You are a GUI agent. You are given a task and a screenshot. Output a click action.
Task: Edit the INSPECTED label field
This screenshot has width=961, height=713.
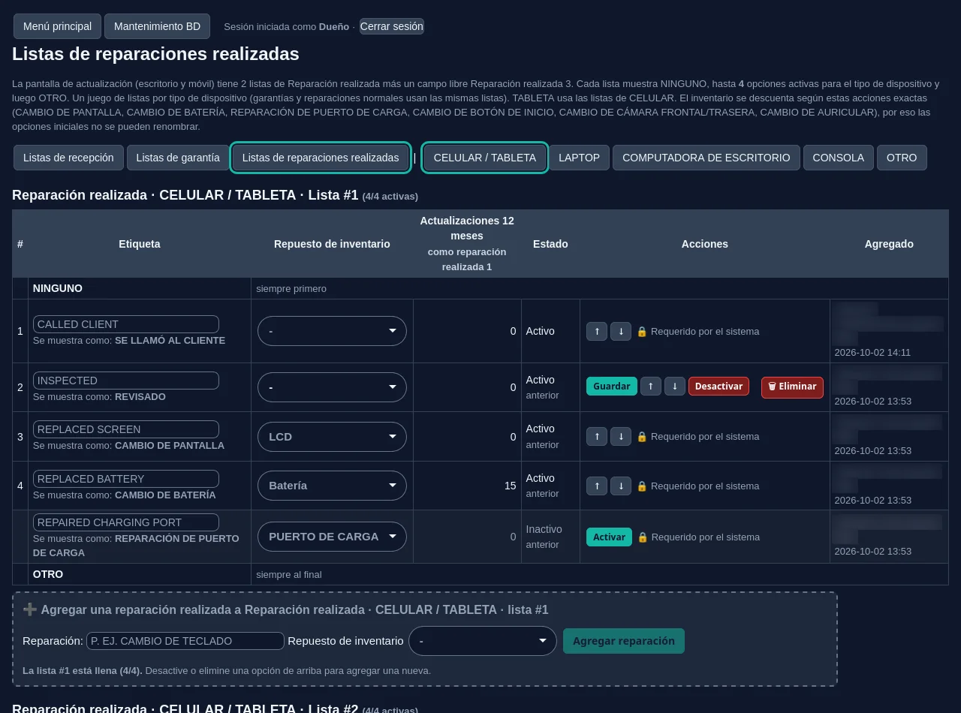coord(126,381)
